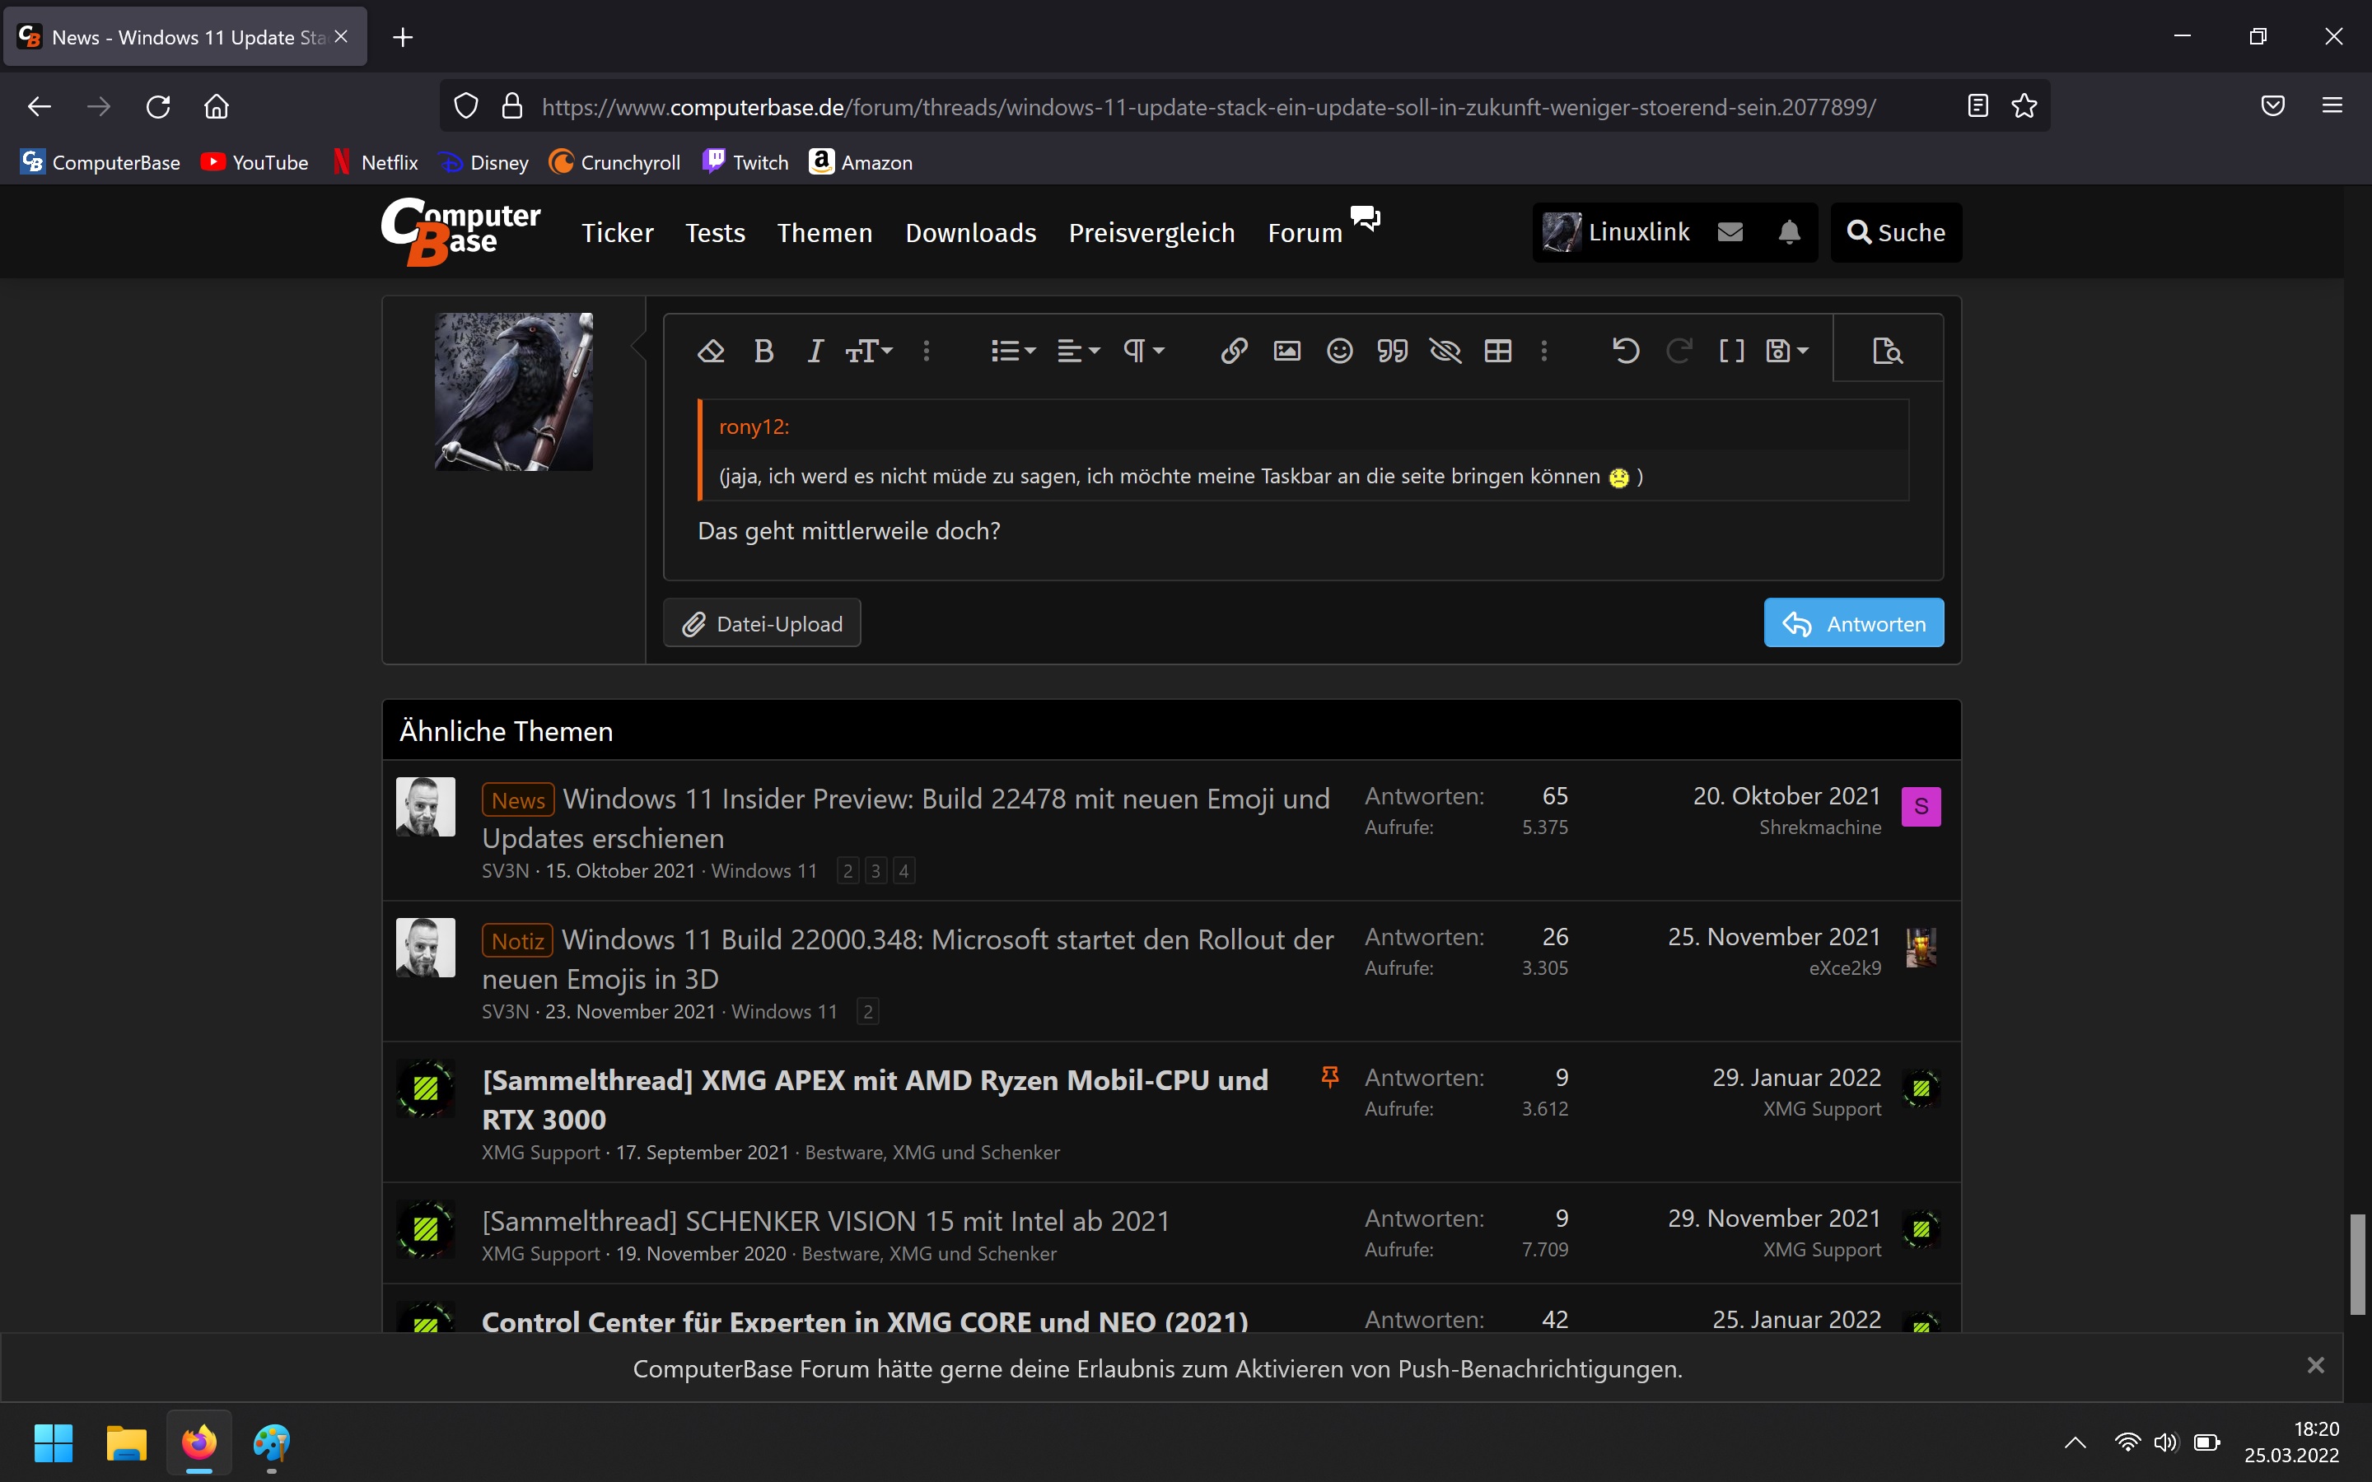Toggle BB code mode brackets icon
Viewport: 2372px width, 1482px height.
coord(1731,351)
